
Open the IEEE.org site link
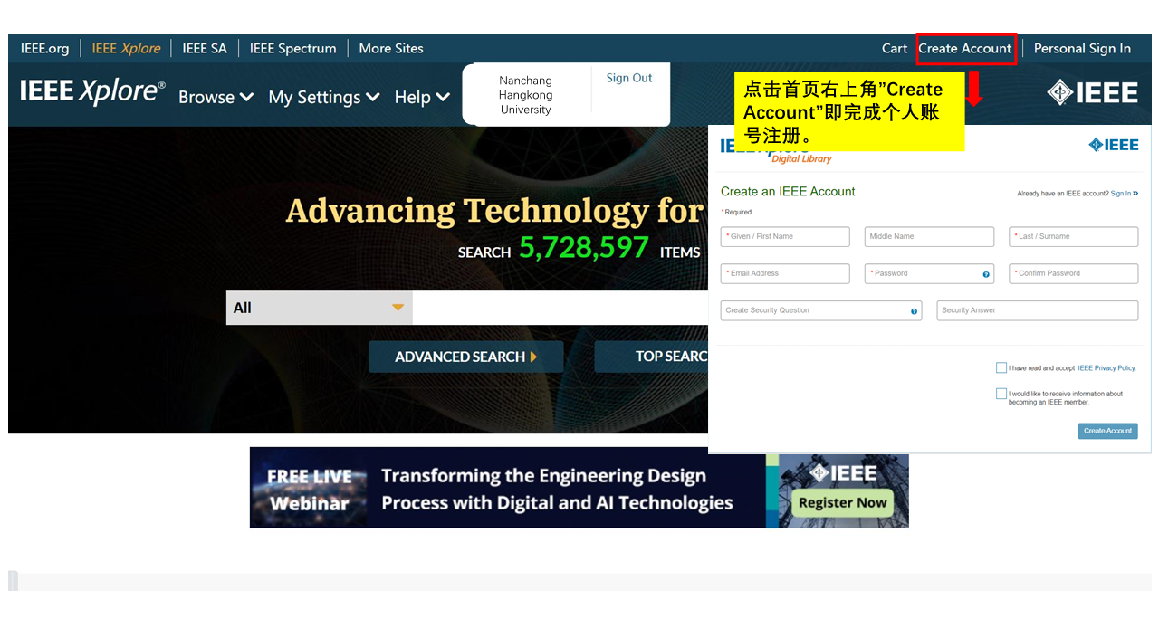coord(44,48)
